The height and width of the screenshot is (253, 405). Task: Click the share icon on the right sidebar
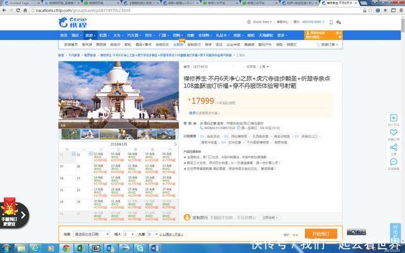tap(394, 147)
